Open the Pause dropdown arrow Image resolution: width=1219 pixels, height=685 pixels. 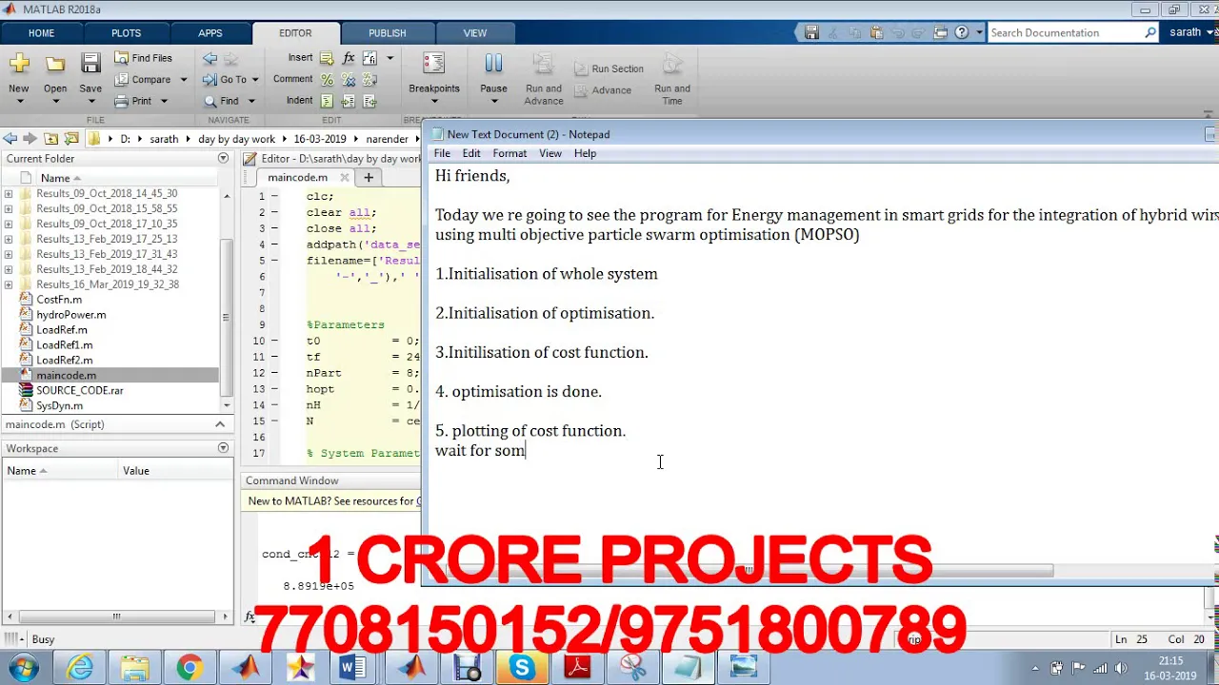click(x=493, y=102)
